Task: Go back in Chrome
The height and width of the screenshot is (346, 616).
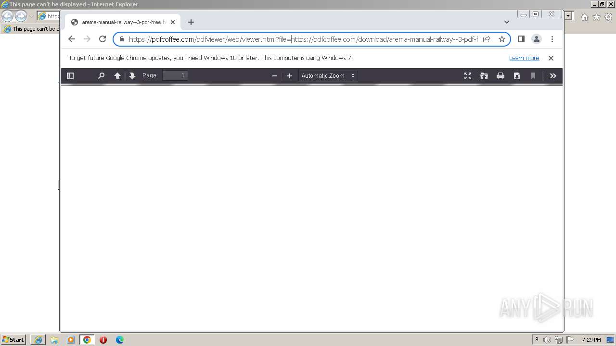Action: tap(72, 39)
